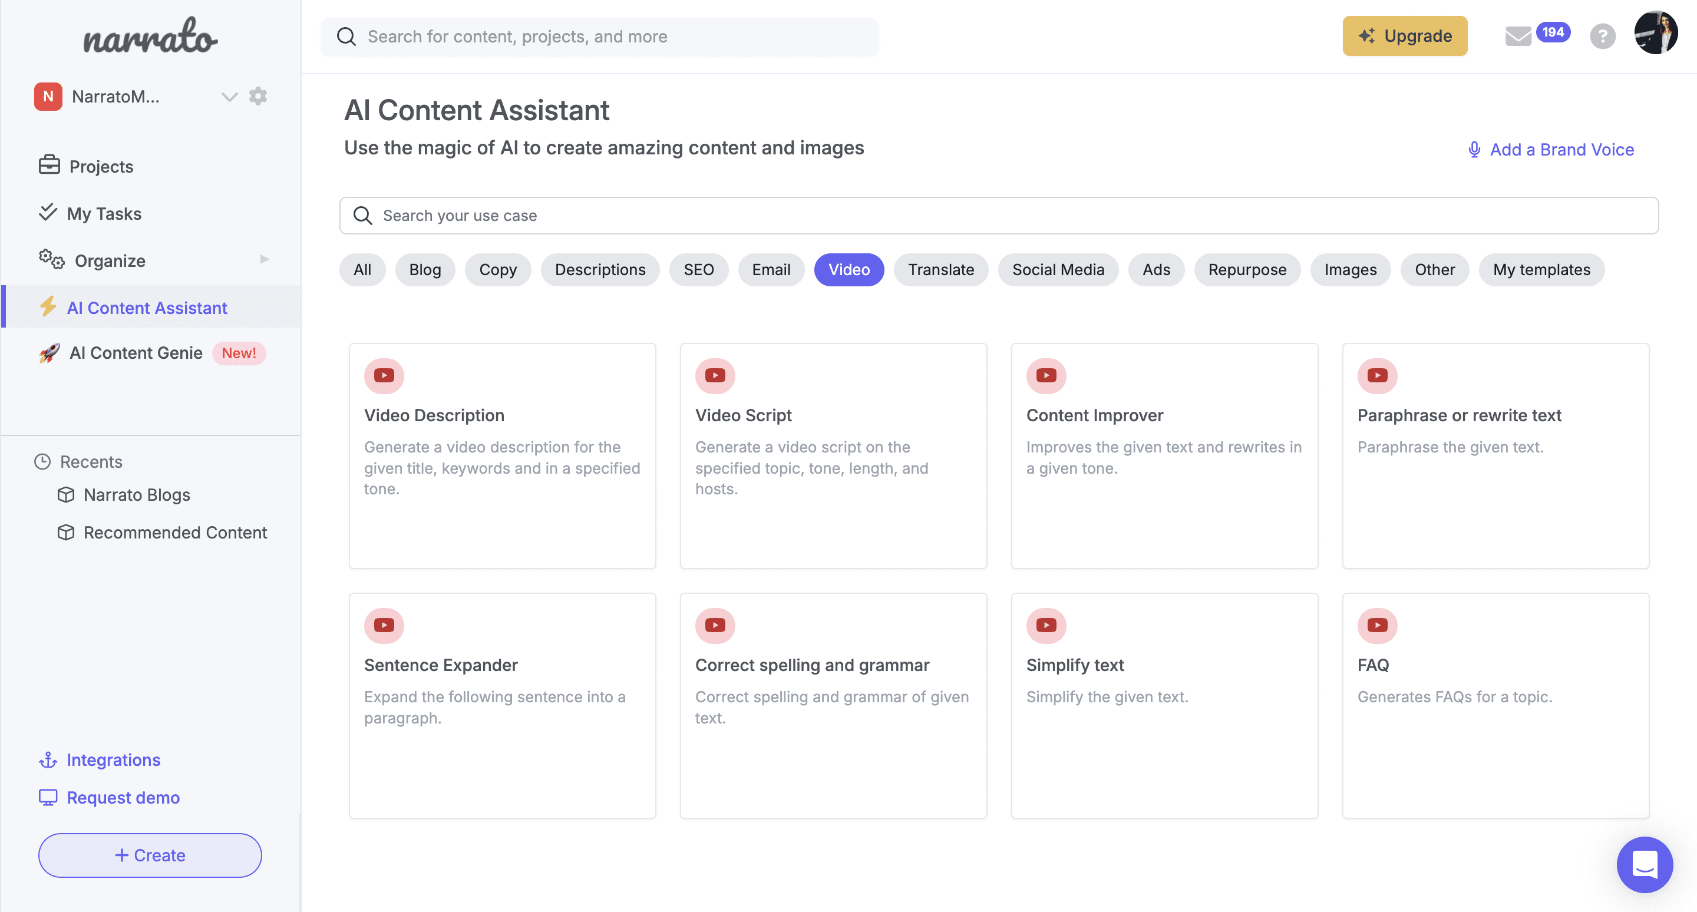Open the Integrations link

click(113, 760)
